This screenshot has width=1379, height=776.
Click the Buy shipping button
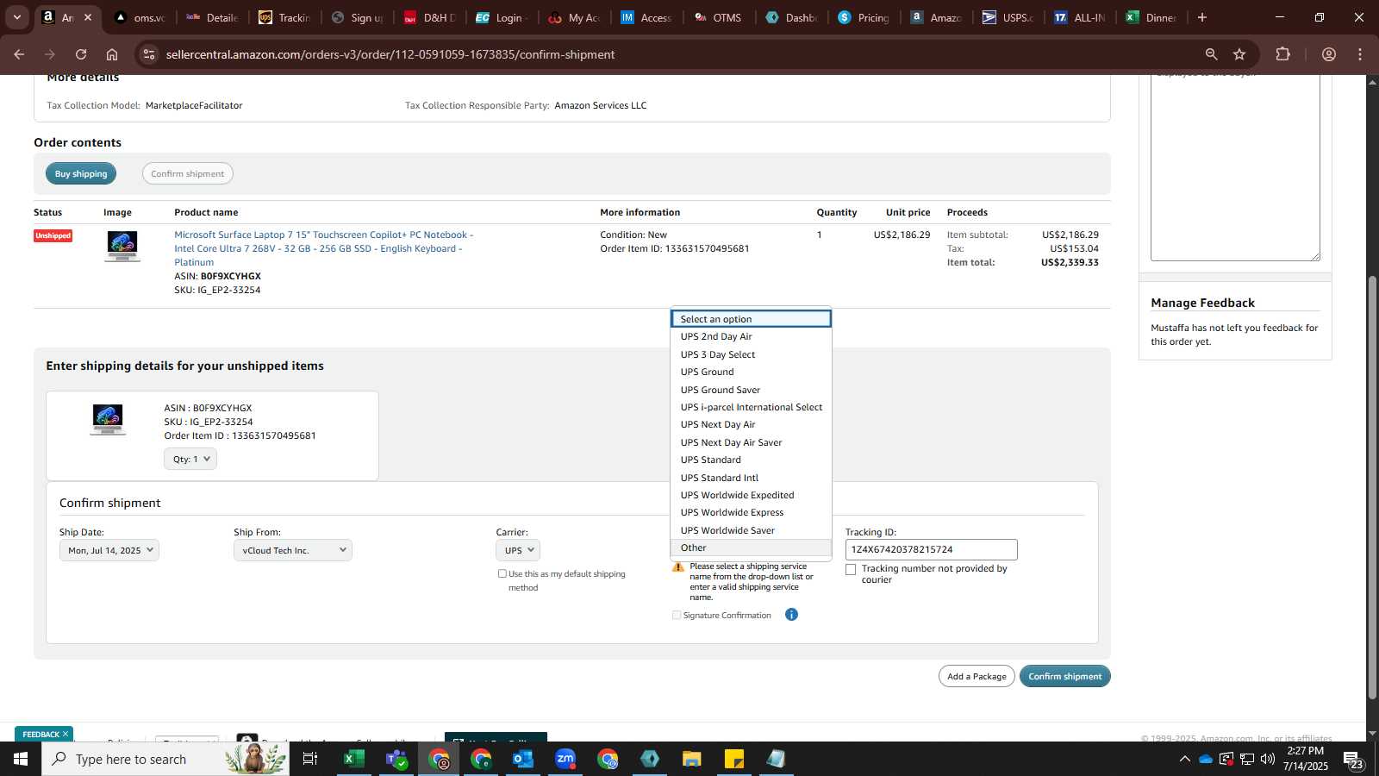[x=81, y=173]
